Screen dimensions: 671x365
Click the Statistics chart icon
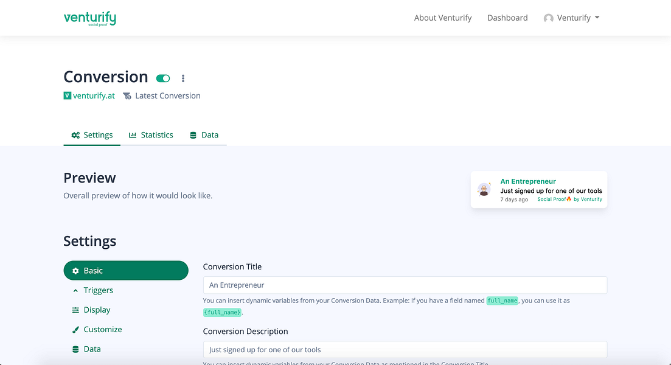pyautogui.click(x=133, y=135)
